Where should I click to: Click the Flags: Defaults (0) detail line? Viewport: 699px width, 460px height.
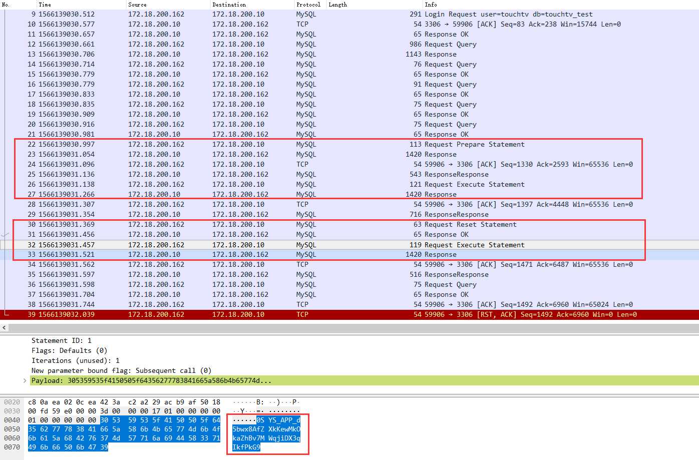coord(70,350)
